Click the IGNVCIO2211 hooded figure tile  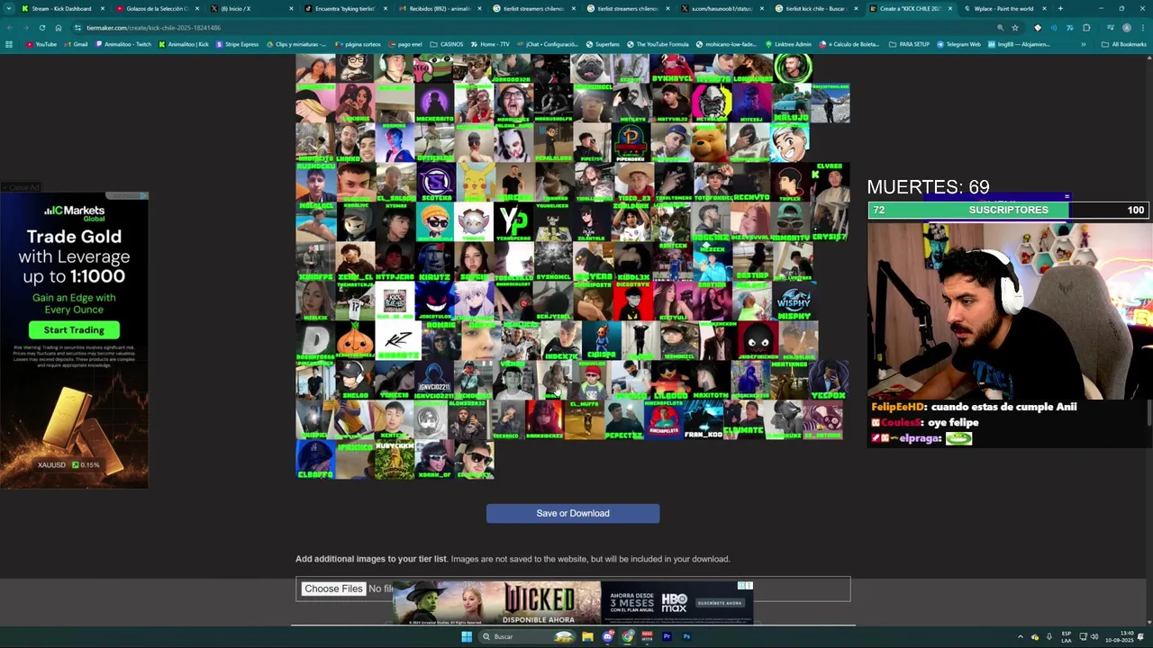434,381
